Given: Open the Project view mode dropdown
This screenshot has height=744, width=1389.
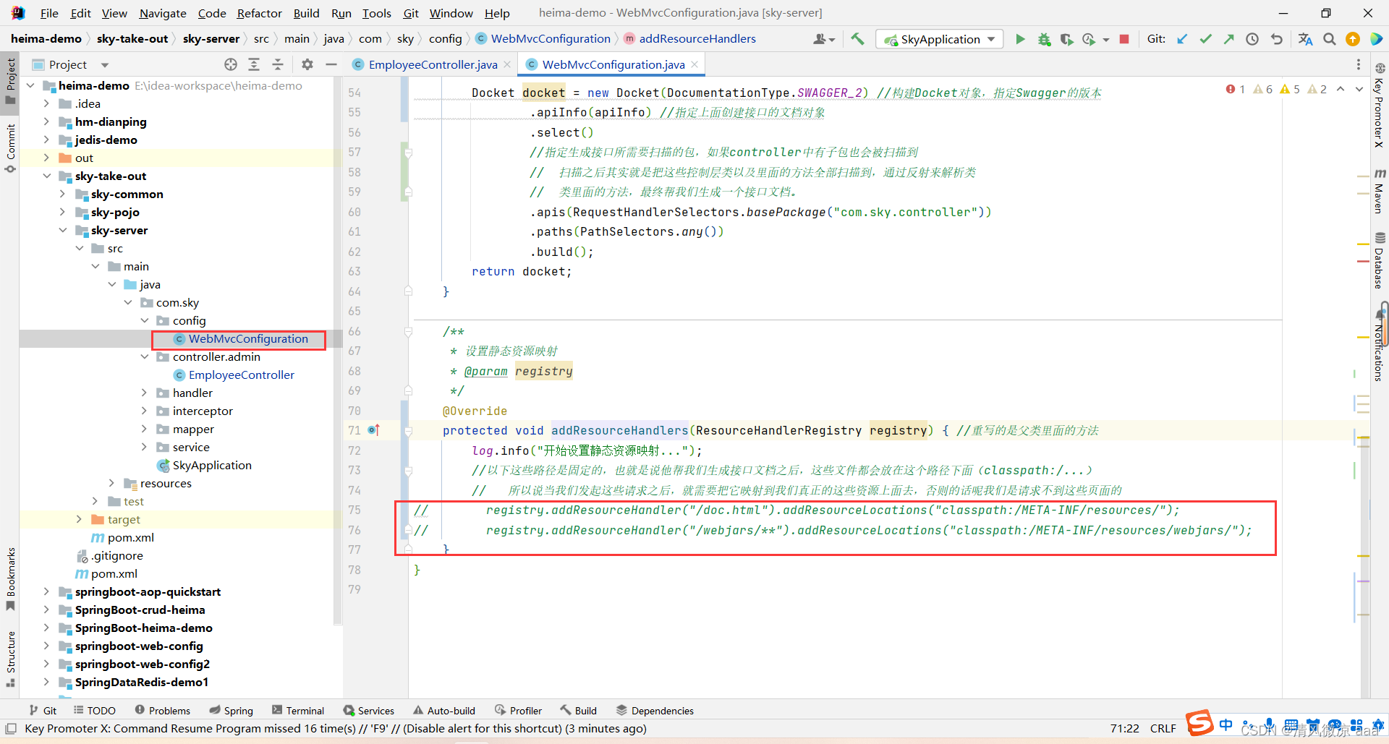Looking at the screenshot, I should (x=105, y=64).
